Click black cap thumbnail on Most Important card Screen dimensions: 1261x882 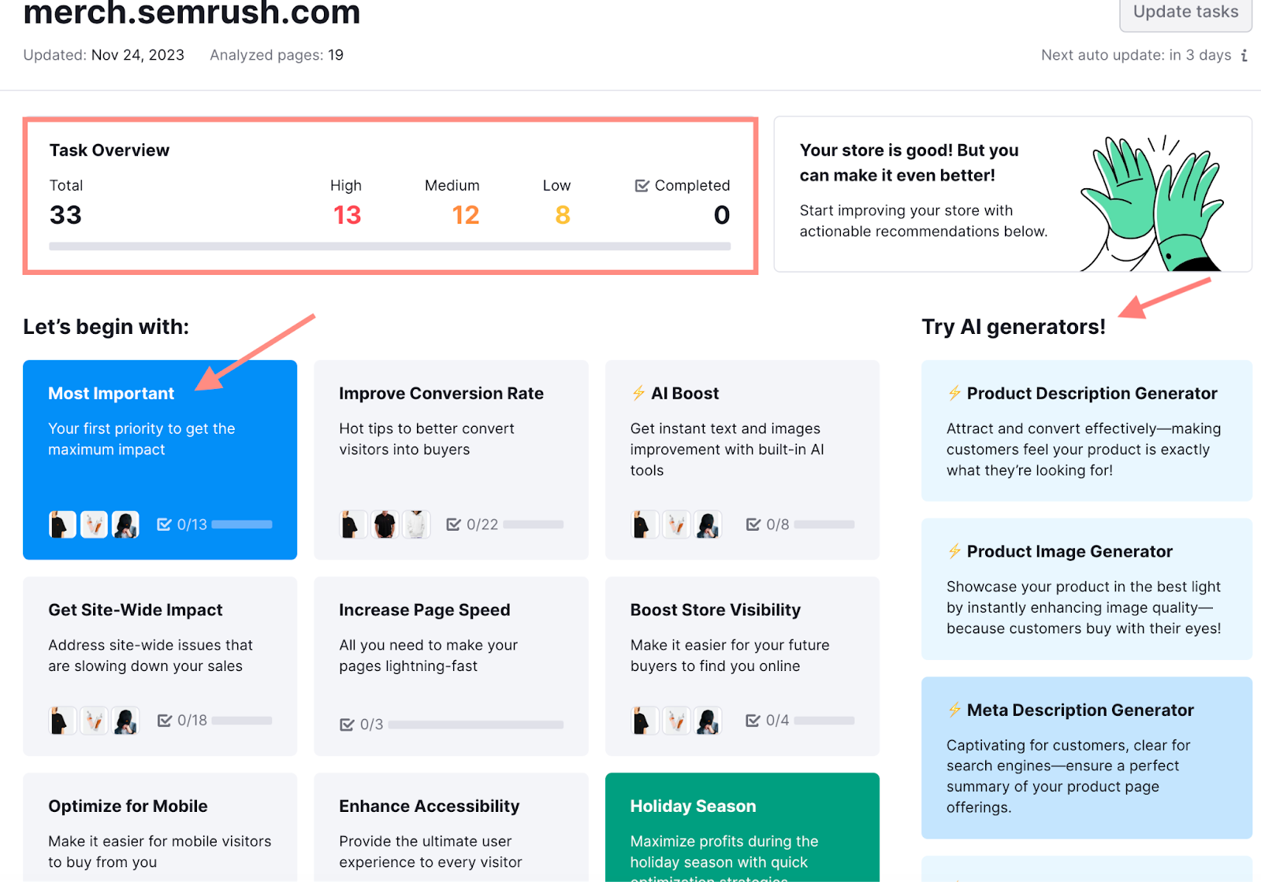pos(125,524)
